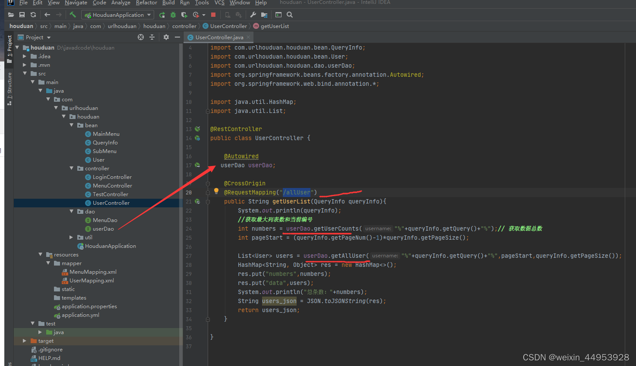Open the Refactor menu
Viewport: 636px width, 366px height.
tap(146, 3)
